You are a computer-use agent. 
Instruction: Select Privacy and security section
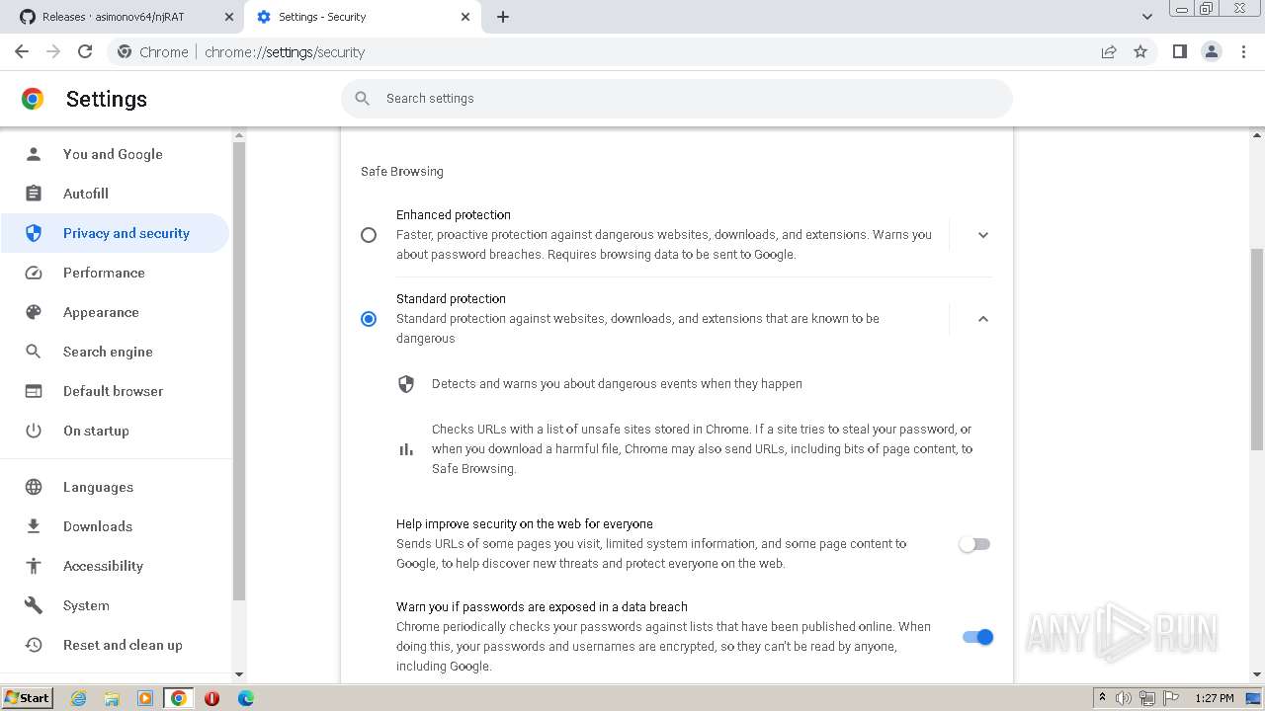click(115, 233)
